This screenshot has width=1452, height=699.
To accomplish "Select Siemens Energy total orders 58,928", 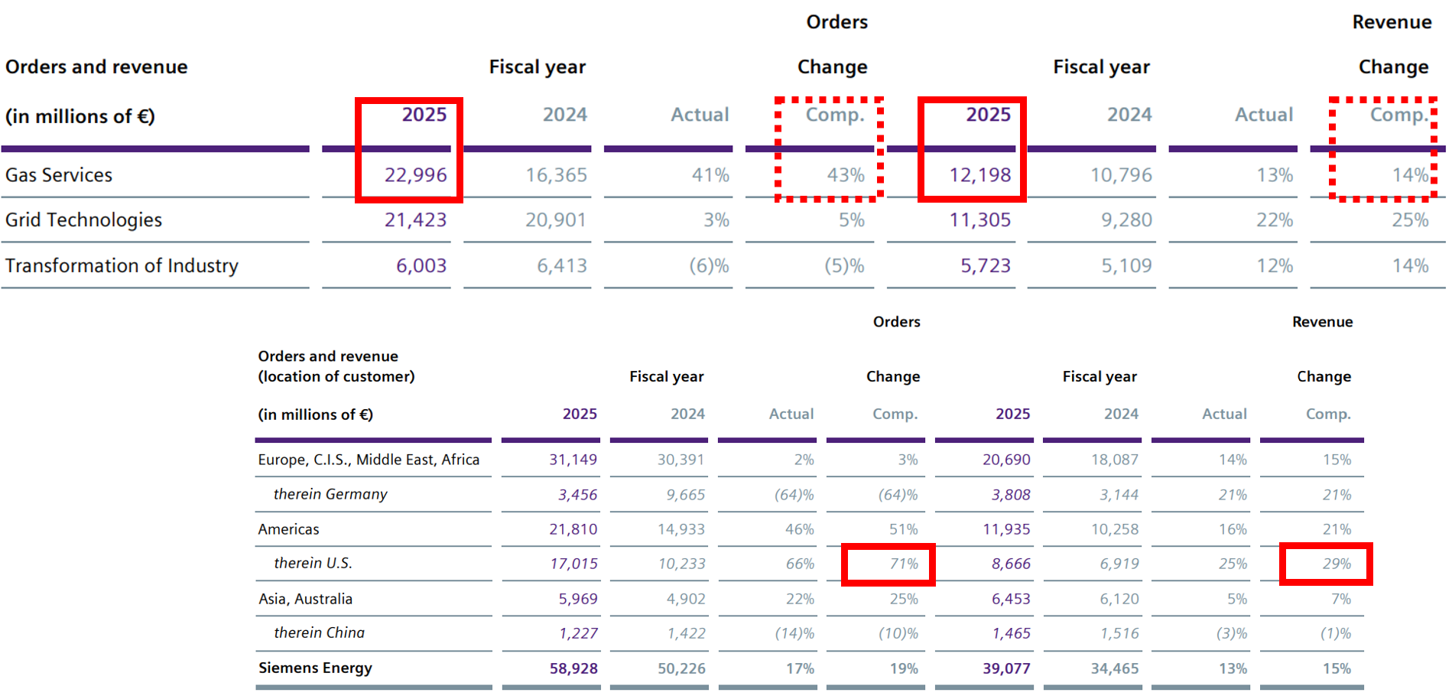I will pos(573,668).
